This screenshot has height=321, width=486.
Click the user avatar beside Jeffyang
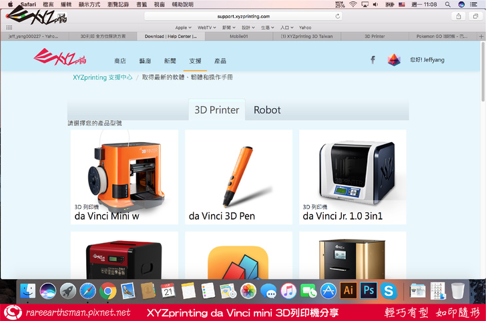(x=394, y=60)
